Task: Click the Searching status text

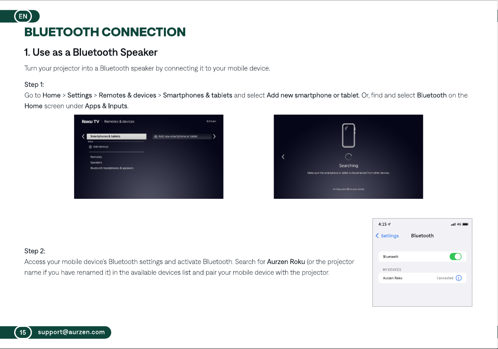Action: click(348, 166)
